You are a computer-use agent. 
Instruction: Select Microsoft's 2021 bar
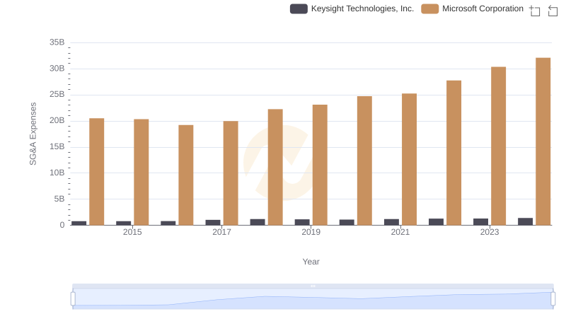pyautogui.click(x=409, y=159)
